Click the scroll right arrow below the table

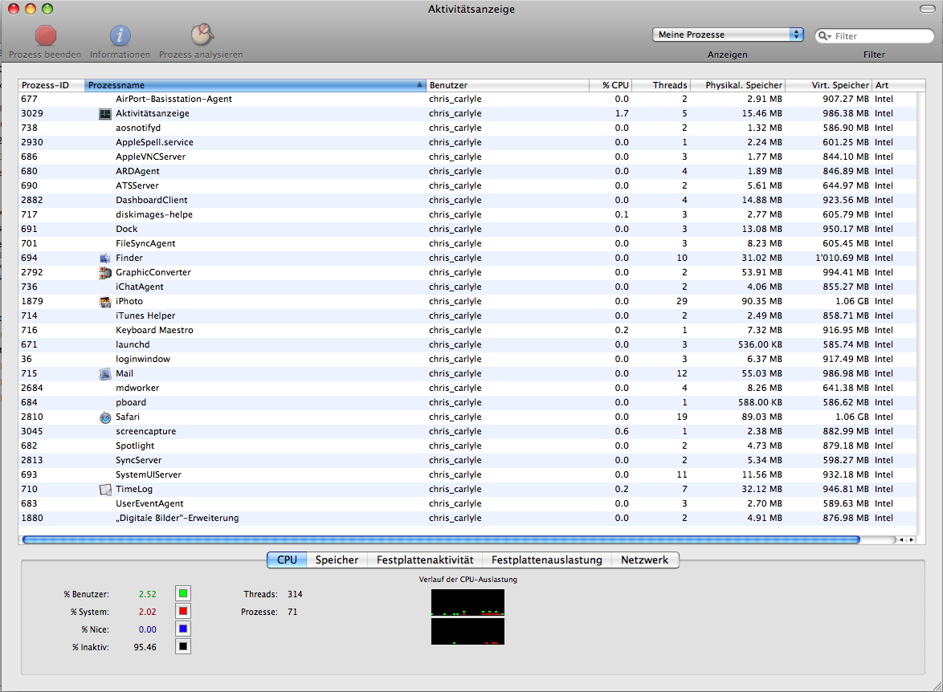(912, 540)
